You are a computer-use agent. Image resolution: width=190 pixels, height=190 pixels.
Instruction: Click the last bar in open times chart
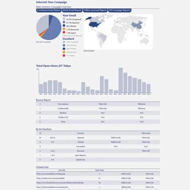(x=149, y=89)
